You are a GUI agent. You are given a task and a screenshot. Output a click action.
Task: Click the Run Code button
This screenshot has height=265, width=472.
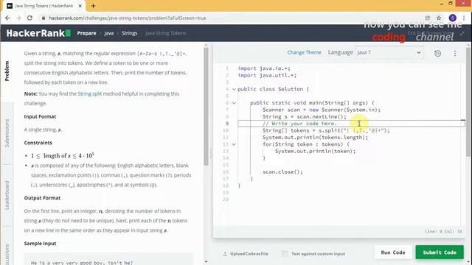click(x=393, y=252)
